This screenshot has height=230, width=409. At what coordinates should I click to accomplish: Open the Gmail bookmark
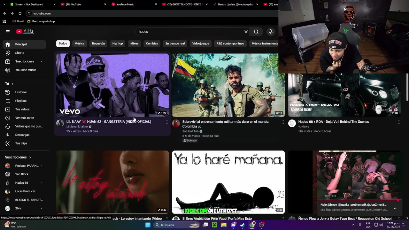coord(18,21)
